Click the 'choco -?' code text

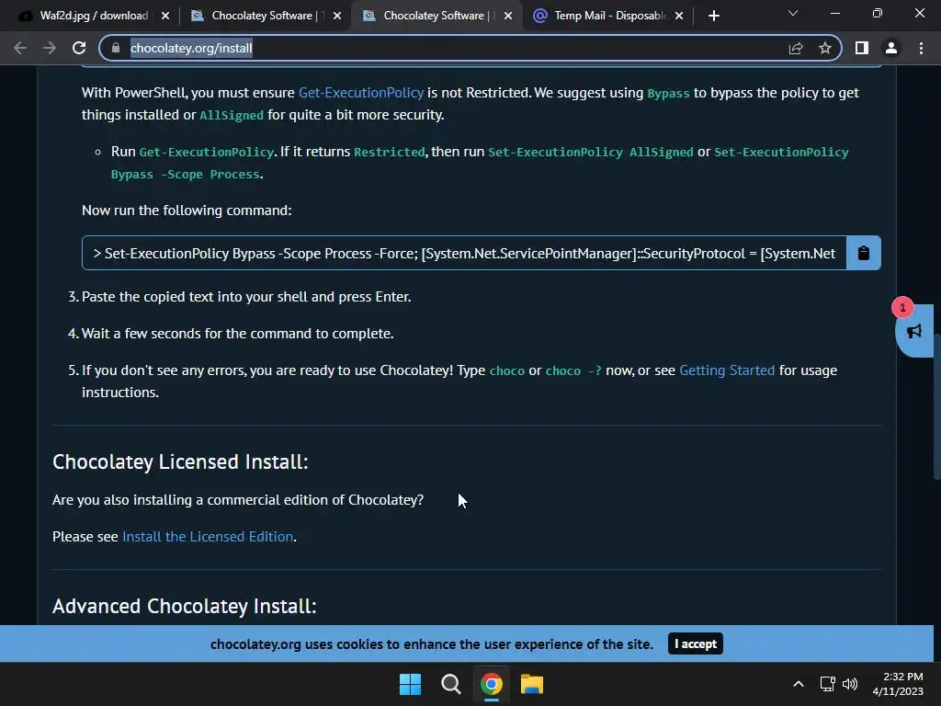[x=573, y=370]
